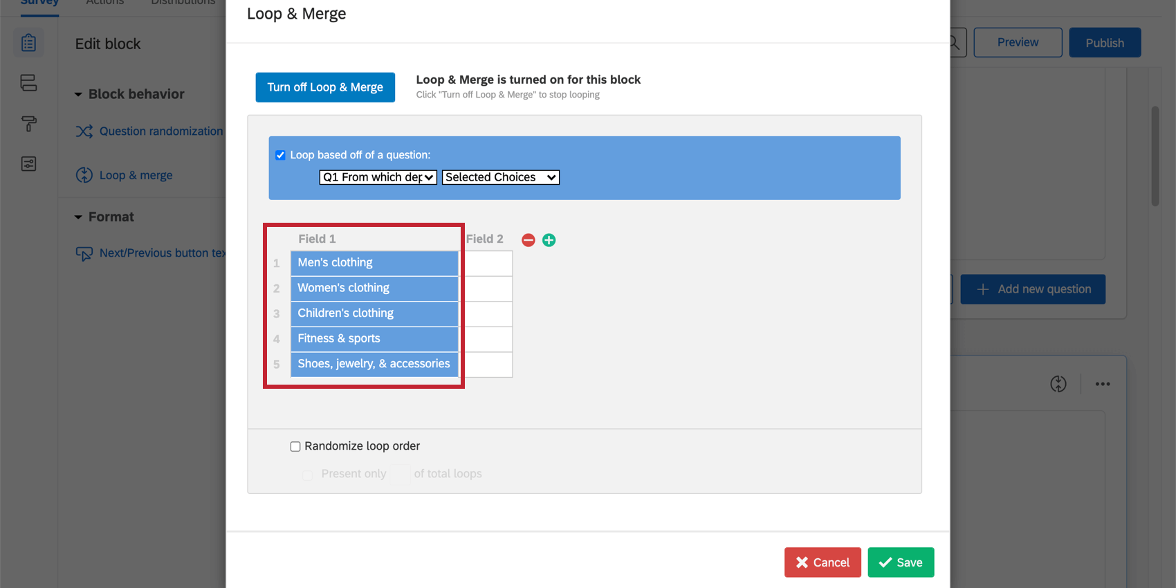Image resolution: width=1176 pixels, height=588 pixels.
Task: Open the look and feel paint roller icon
Action: coord(28,124)
